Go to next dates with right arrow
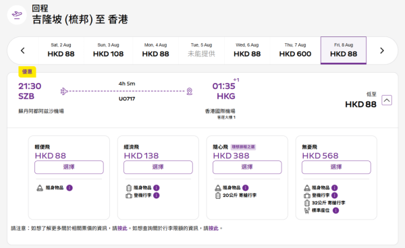Screen dimensions: 405x248 coord(382,51)
